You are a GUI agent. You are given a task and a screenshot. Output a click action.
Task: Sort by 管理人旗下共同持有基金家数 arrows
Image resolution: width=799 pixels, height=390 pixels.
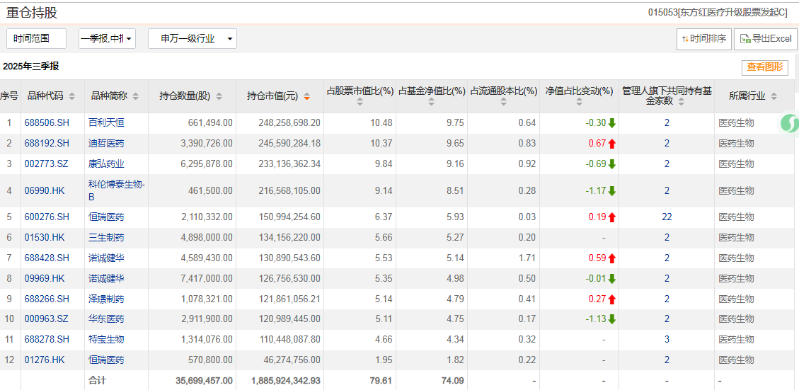(x=682, y=101)
